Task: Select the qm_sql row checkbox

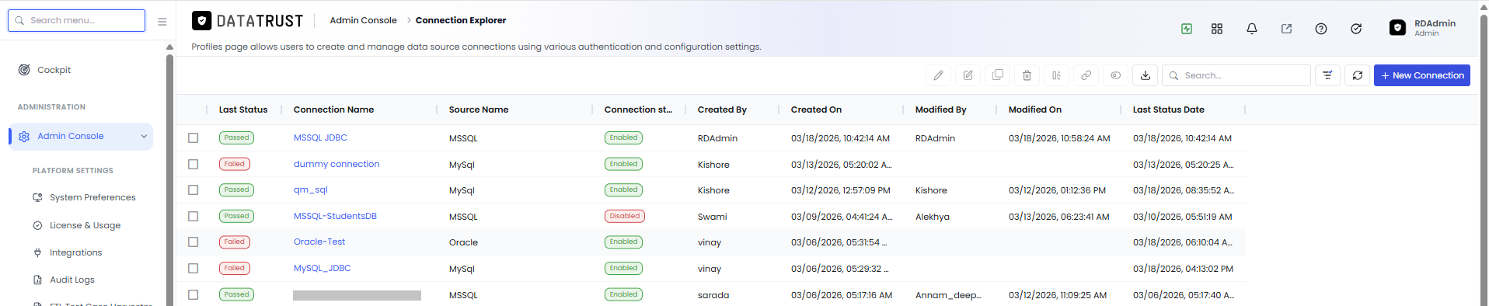Action: [193, 190]
